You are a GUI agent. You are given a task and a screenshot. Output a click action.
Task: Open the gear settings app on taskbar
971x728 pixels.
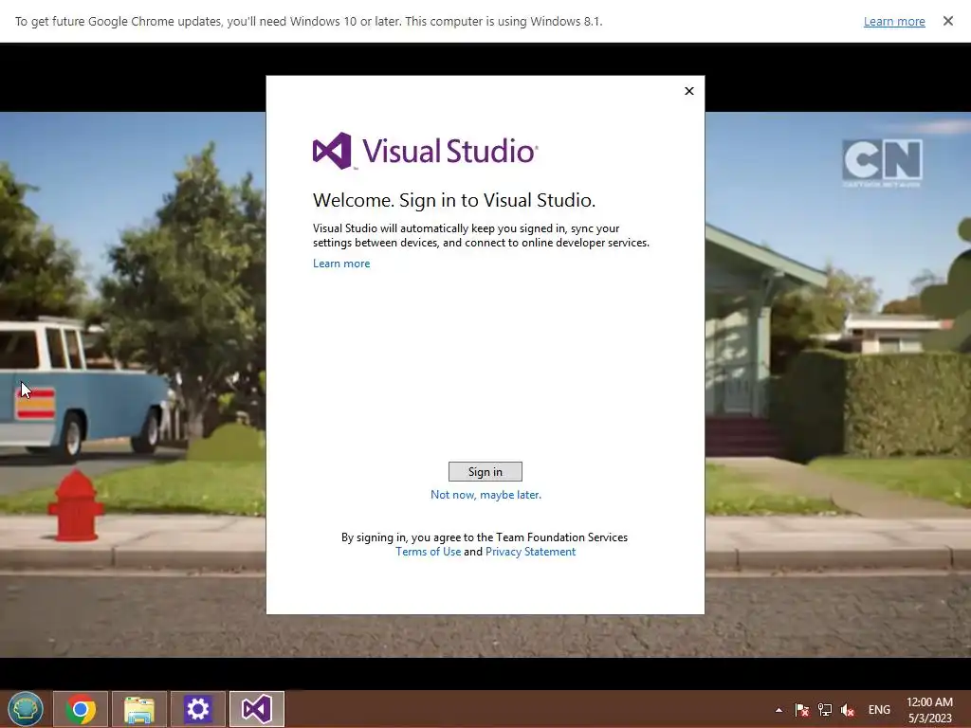point(198,709)
